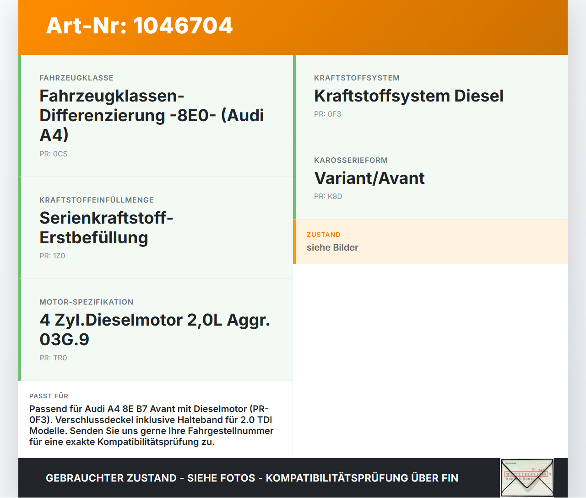Viewport: 586px width, 498px height.
Task: Click the PR: 1Z0 code
Action: pos(52,256)
